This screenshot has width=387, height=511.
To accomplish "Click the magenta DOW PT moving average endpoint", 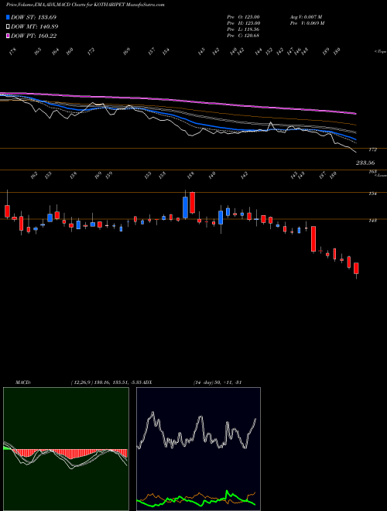I will point(355,114).
